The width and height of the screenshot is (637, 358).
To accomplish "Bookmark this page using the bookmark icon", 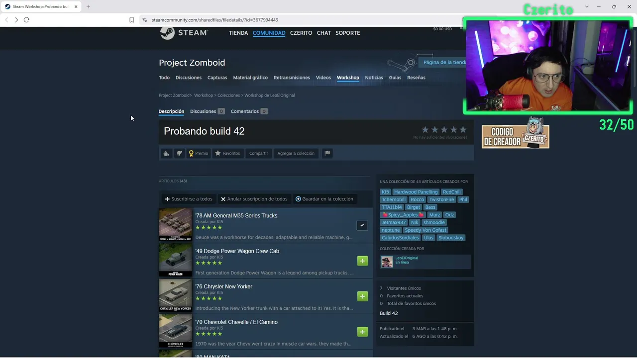I will (x=131, y=20).
